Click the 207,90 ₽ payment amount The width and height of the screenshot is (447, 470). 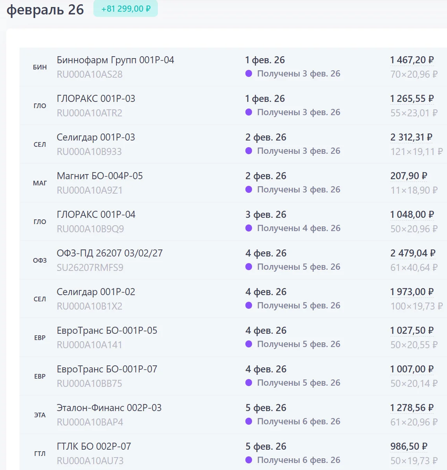click(409, 176)
